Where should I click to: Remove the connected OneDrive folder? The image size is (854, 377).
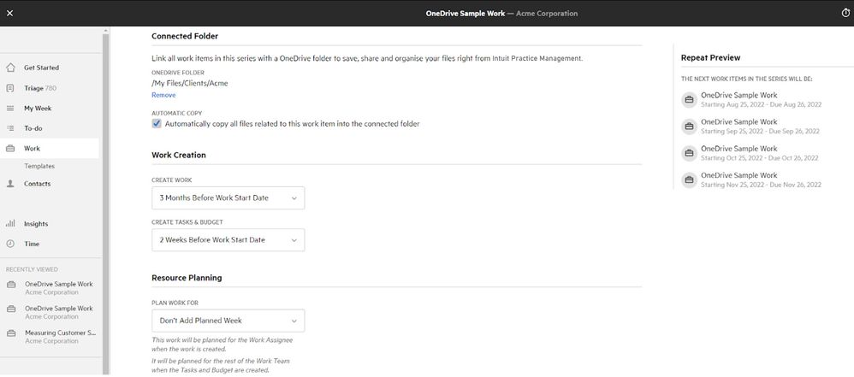click(x=163, y=95)
